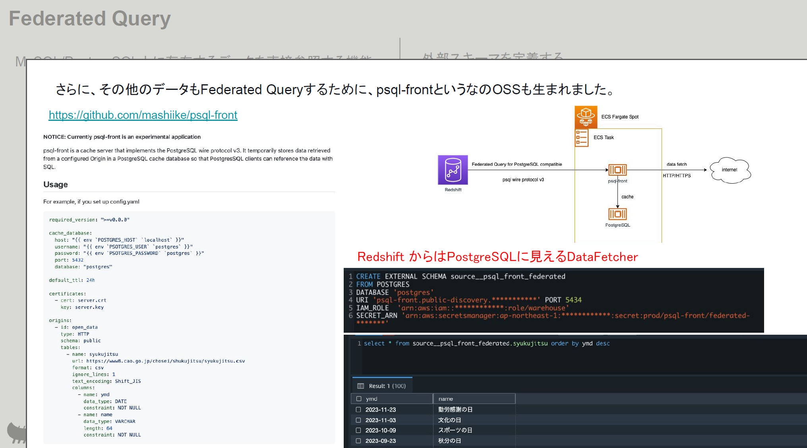Open the psql-front GitHub repository link
The width and height of the screenshot is (807, 448).
143,115
